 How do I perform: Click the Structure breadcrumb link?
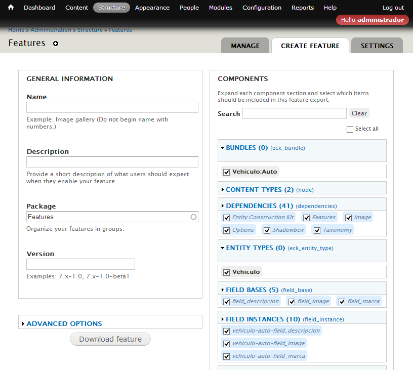point(90,30)
